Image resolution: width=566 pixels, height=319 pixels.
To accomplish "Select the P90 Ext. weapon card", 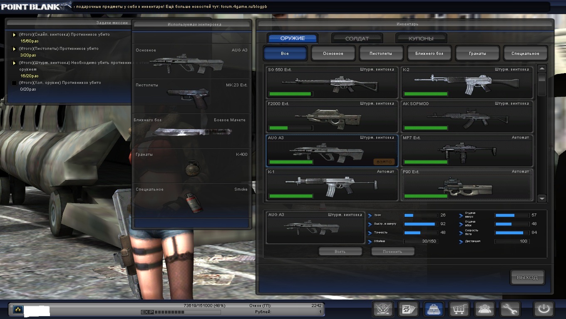I will point(467,184).
